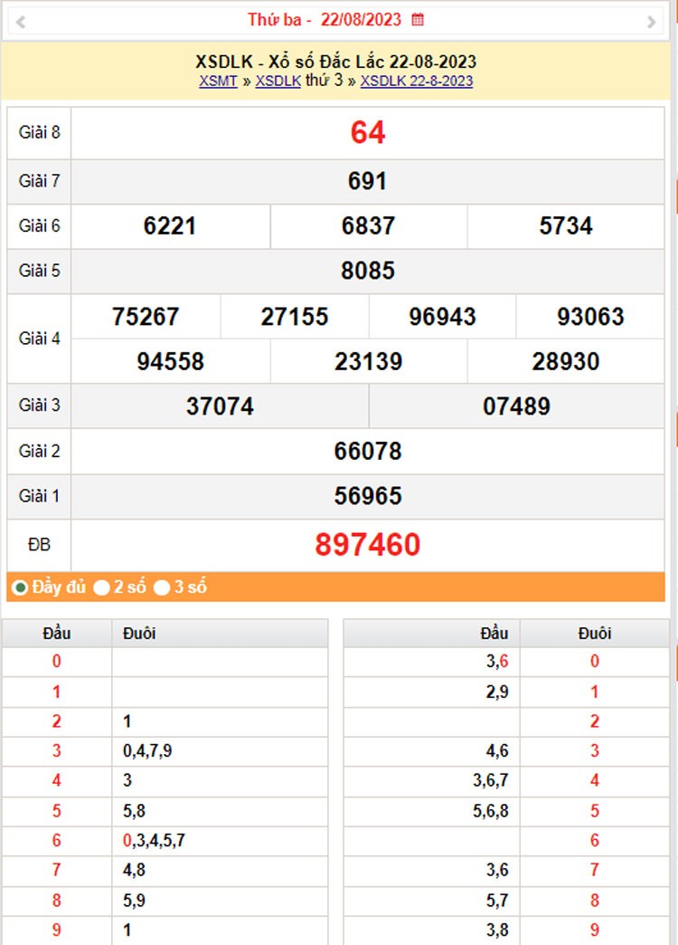Click the date text Thứ ba 22/08/2023
This screenshot has height=945, width=678.
(325, 19)
